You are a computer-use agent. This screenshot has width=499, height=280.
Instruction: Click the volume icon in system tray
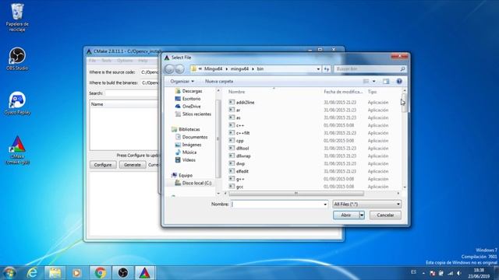pos(459,273)
